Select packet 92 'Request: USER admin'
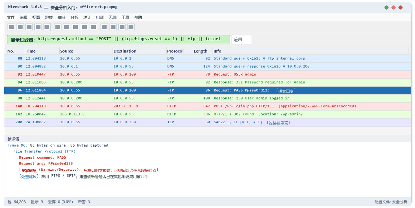 pos(207,74)
